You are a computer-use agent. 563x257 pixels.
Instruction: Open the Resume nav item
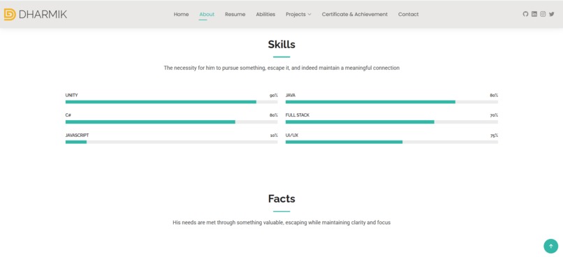(235, 15)
